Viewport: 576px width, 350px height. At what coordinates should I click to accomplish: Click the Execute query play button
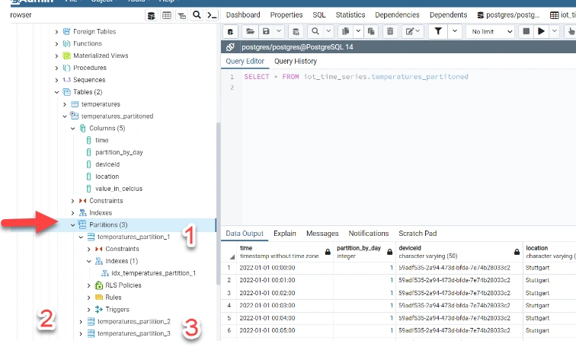541,31
